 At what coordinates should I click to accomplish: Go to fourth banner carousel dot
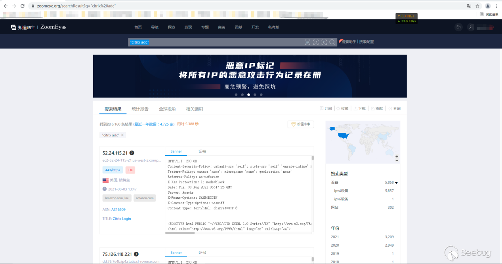pos(255,95)
